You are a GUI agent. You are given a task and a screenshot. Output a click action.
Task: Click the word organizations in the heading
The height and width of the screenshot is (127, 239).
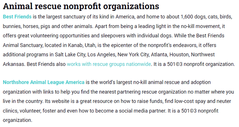coord(131,6)
